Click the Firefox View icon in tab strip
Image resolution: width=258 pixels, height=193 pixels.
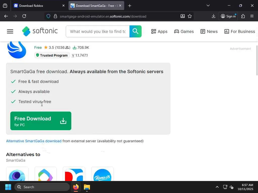pyautogui.click(x=5, y=6)
